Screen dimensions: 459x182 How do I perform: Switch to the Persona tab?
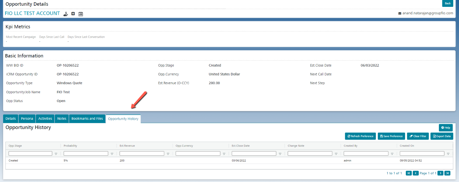(27, 119)
